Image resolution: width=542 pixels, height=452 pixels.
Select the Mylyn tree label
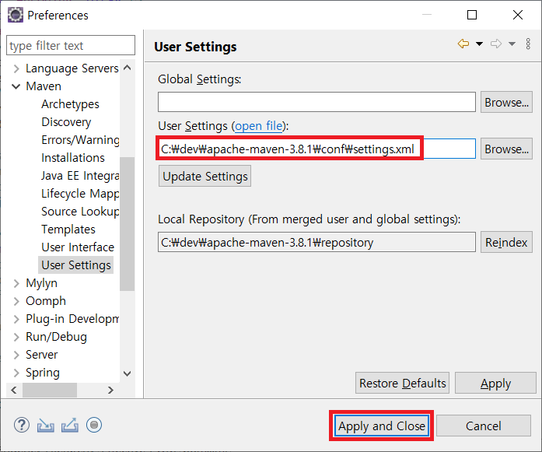[41, 283]
